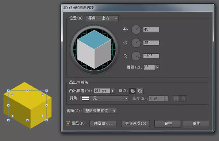Screen dimensions: 219x141
Task: Click the bottom-right selection handle of yellow box
Action: point(46,120)
